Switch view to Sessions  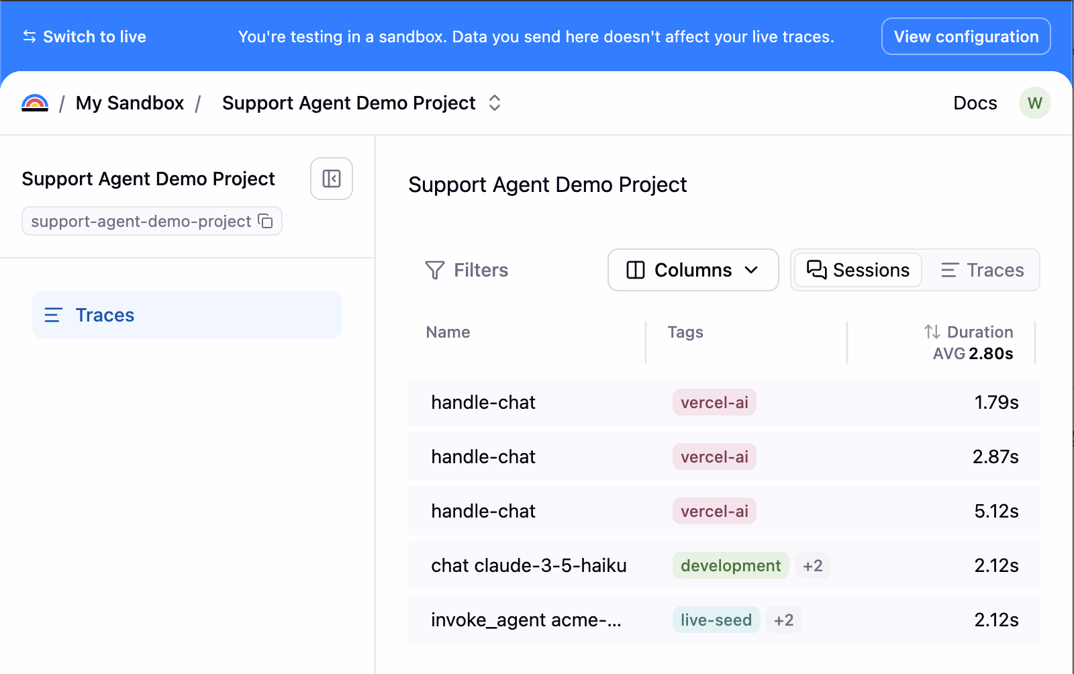[x=858, y=270]
